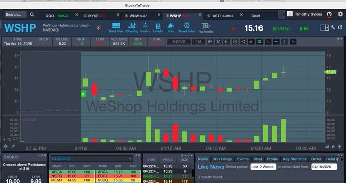Switch to the Profile tab
Image resolution: width=346 pixels, height=183 pixels.
[x=272, y=159]
